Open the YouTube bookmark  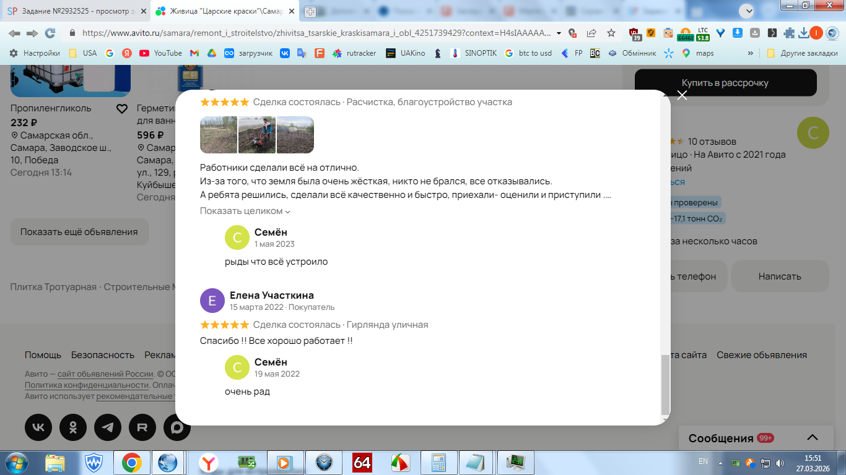[160, 53]
